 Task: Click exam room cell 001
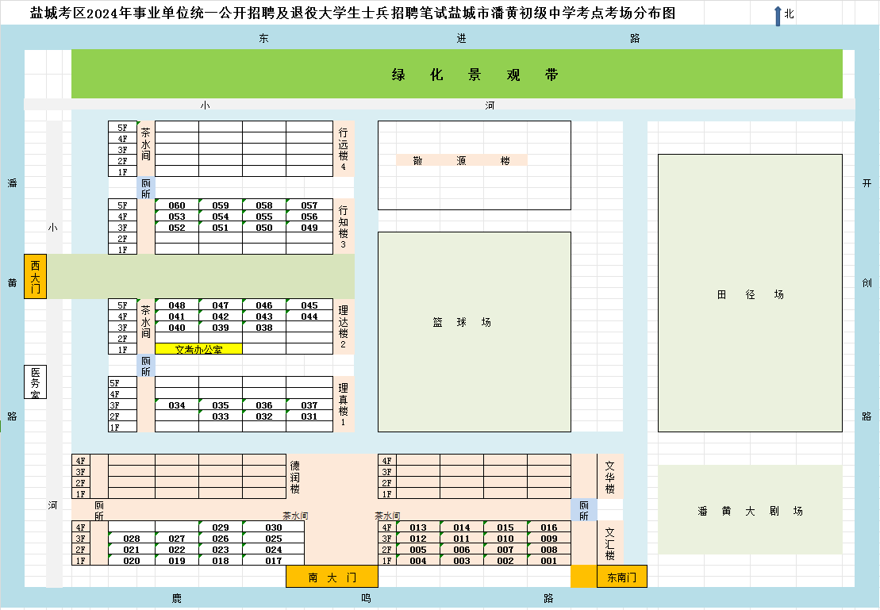(x=549, y=561)
